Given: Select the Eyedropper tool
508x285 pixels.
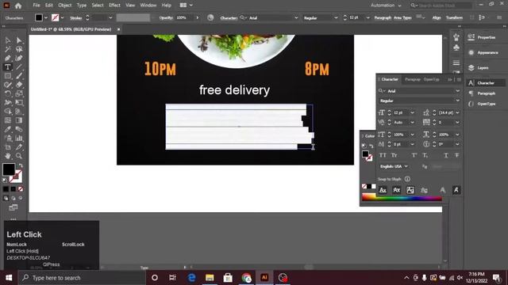Looking at the screenshot, I should pos(8,129).
